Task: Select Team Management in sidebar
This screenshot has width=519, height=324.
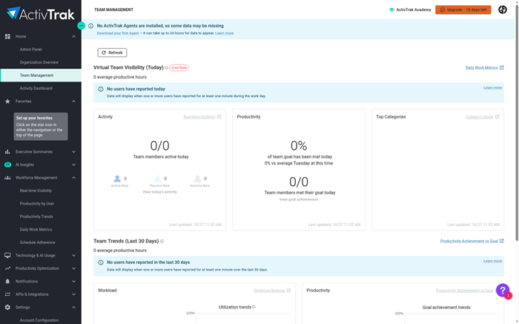Action: pos(41,76)
